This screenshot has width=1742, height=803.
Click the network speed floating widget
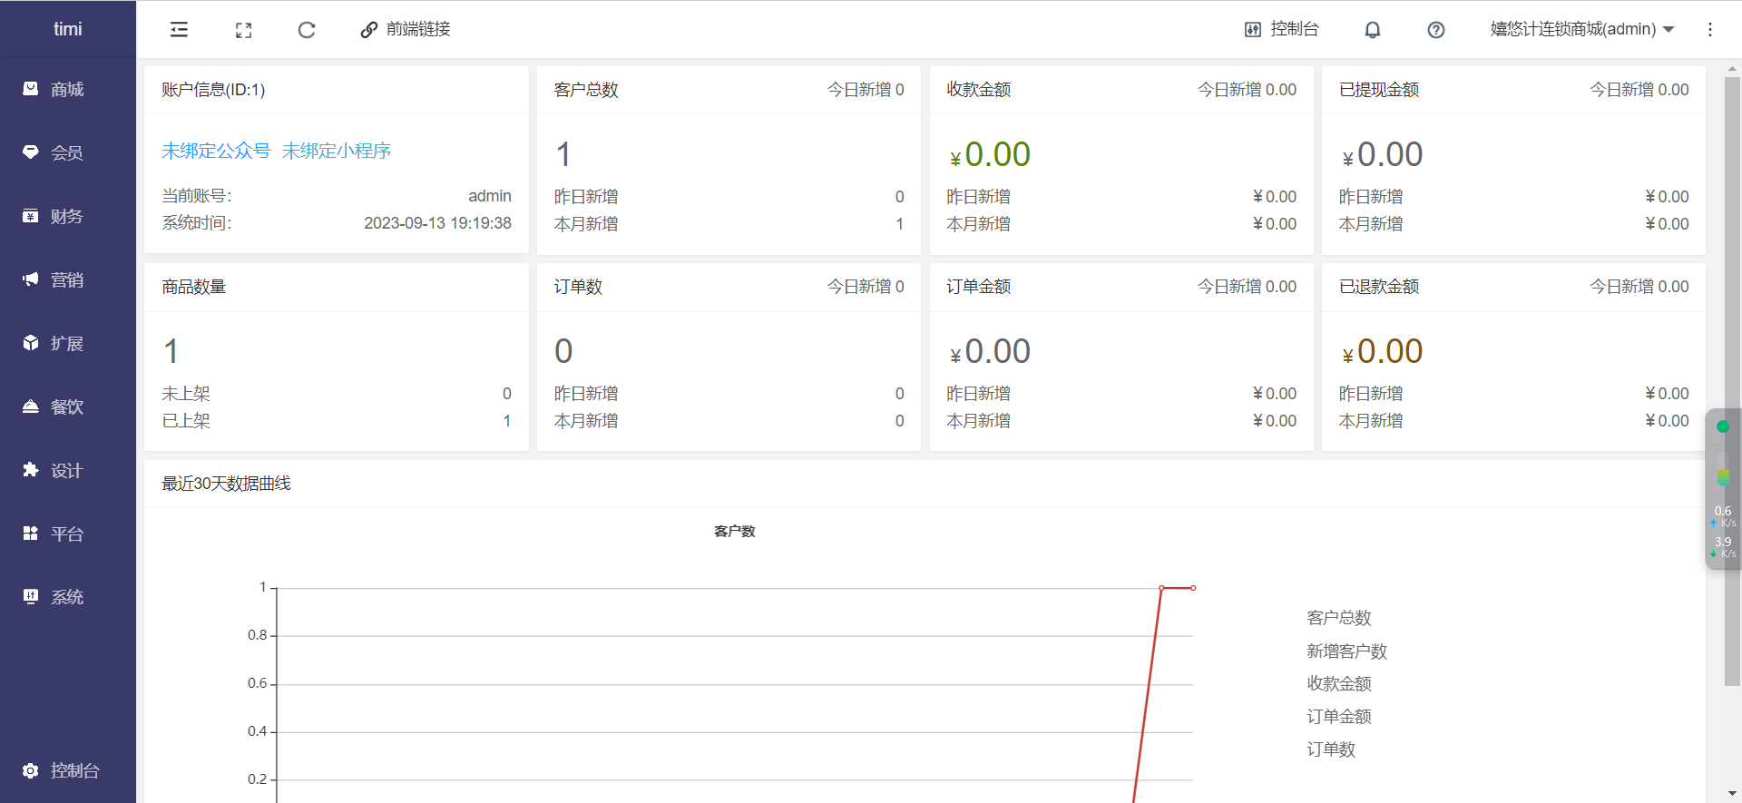1723,490
